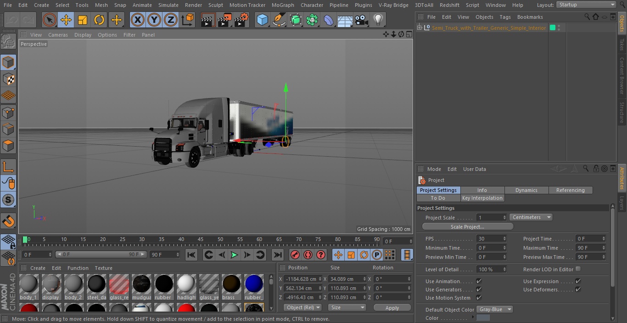Viewport: 627px width, 323px height.
Task: Switch to Model mode in left toolbar
Action: coord(8,62)
